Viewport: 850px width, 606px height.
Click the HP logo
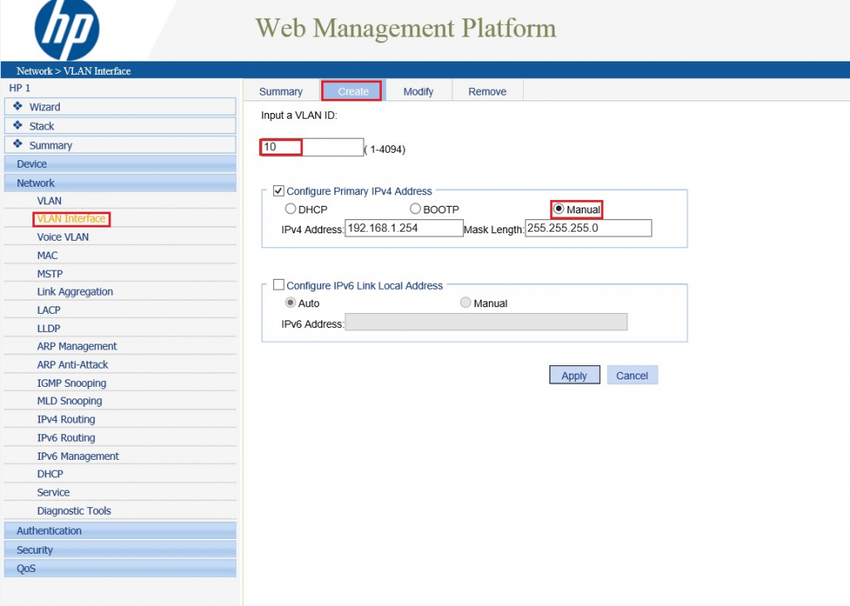click(67, 30)
